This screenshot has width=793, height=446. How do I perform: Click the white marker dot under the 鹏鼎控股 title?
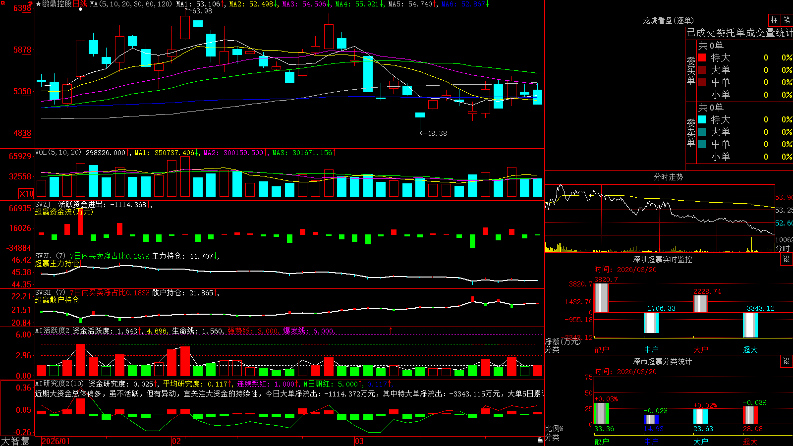[x=80, y=9]
